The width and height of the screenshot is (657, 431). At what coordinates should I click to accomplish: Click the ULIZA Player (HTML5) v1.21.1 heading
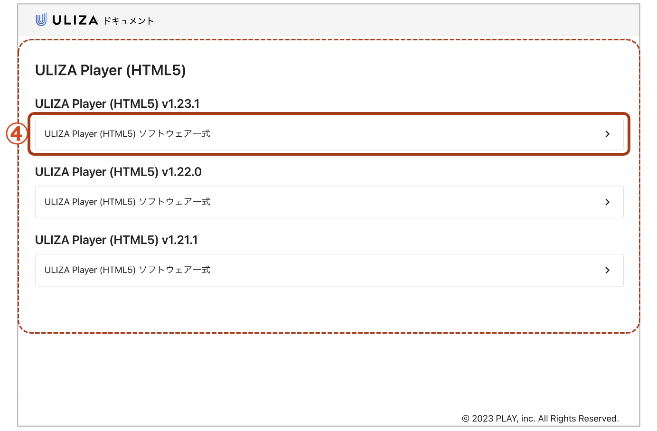pyautogui.click(x=117, y=240)
